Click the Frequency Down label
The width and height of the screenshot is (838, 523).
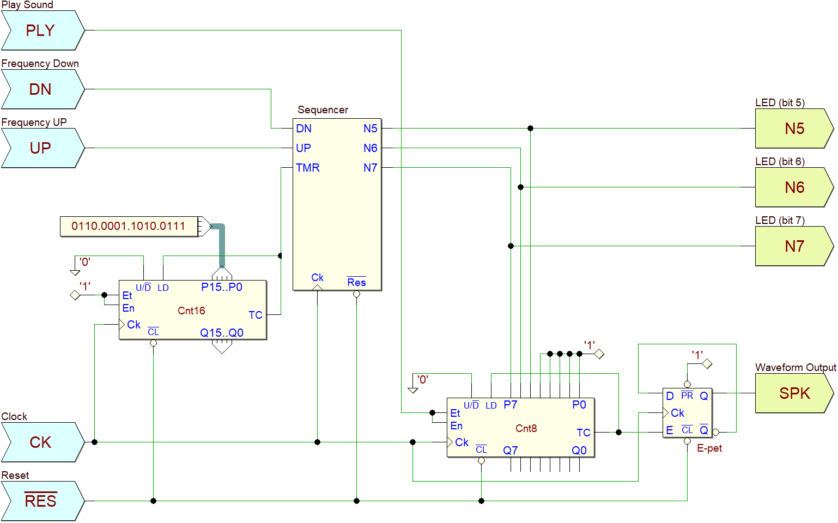click(40, 64)
